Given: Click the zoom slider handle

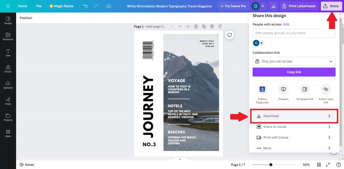Looking at the screenshot, I should pyautogui.click(x=271, y=165).
